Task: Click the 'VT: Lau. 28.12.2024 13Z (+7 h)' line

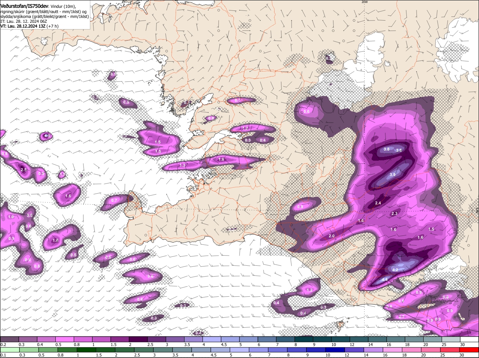Action: pyautogui.click(x=29, y=26)
